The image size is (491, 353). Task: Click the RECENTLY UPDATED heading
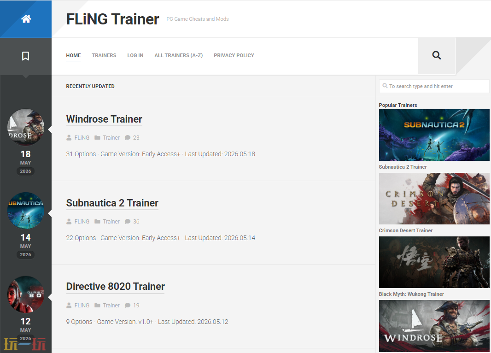[x=90, y=86]
